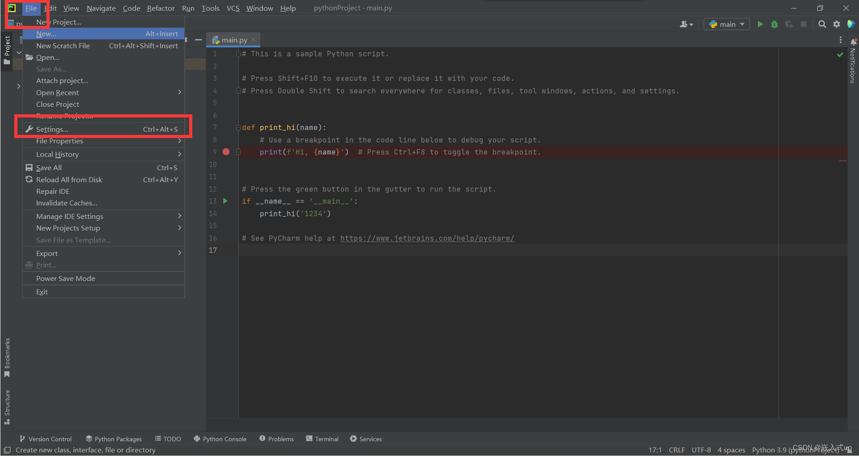859x456 pixels.
Task: Start debugging with the bug icon
Action: [x=774, y=24]
